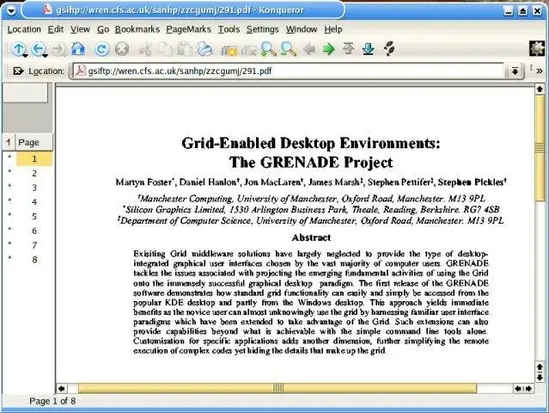Select page 2 in the page list
549x413 pixels.
pos(34,173)
